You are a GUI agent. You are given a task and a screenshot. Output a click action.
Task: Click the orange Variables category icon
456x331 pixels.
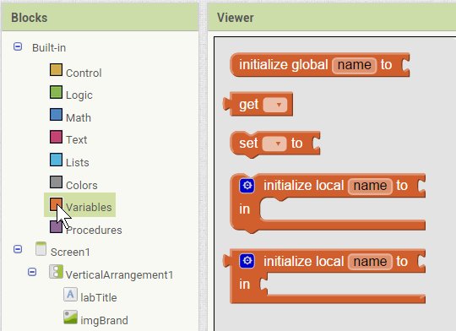56,204
